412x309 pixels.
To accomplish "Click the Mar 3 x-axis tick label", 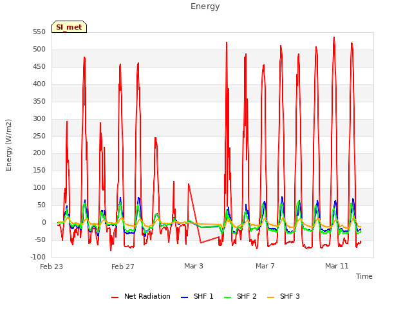I will coord(194,266).
